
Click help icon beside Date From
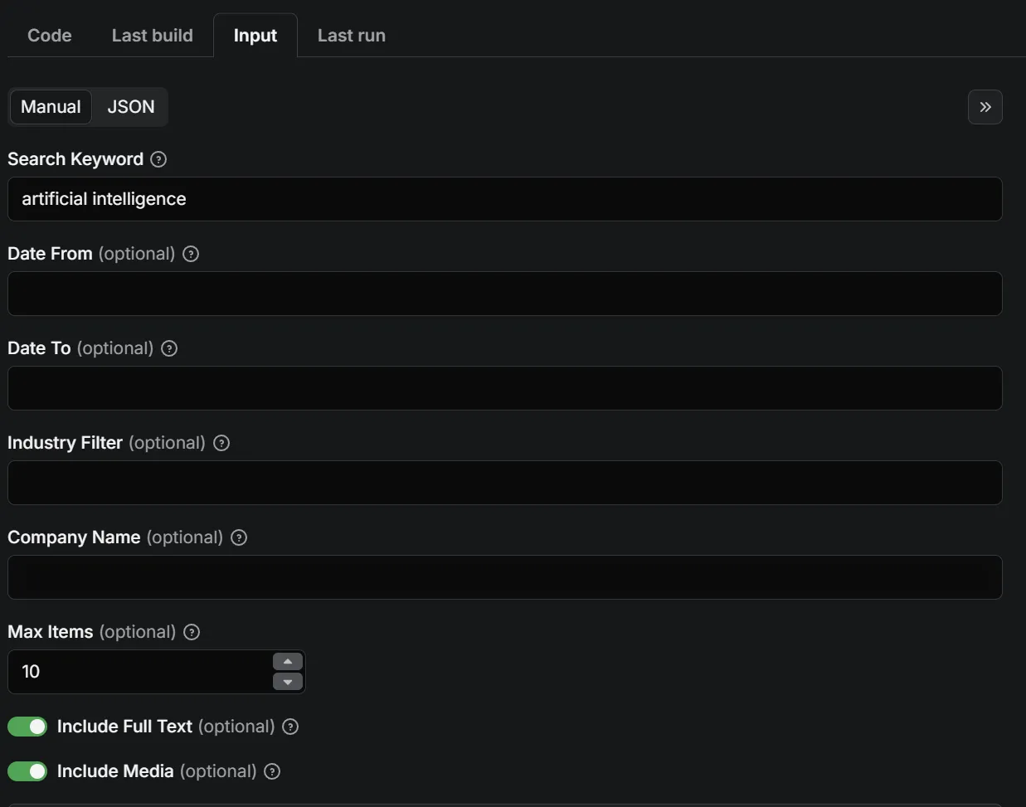(191, 254)
